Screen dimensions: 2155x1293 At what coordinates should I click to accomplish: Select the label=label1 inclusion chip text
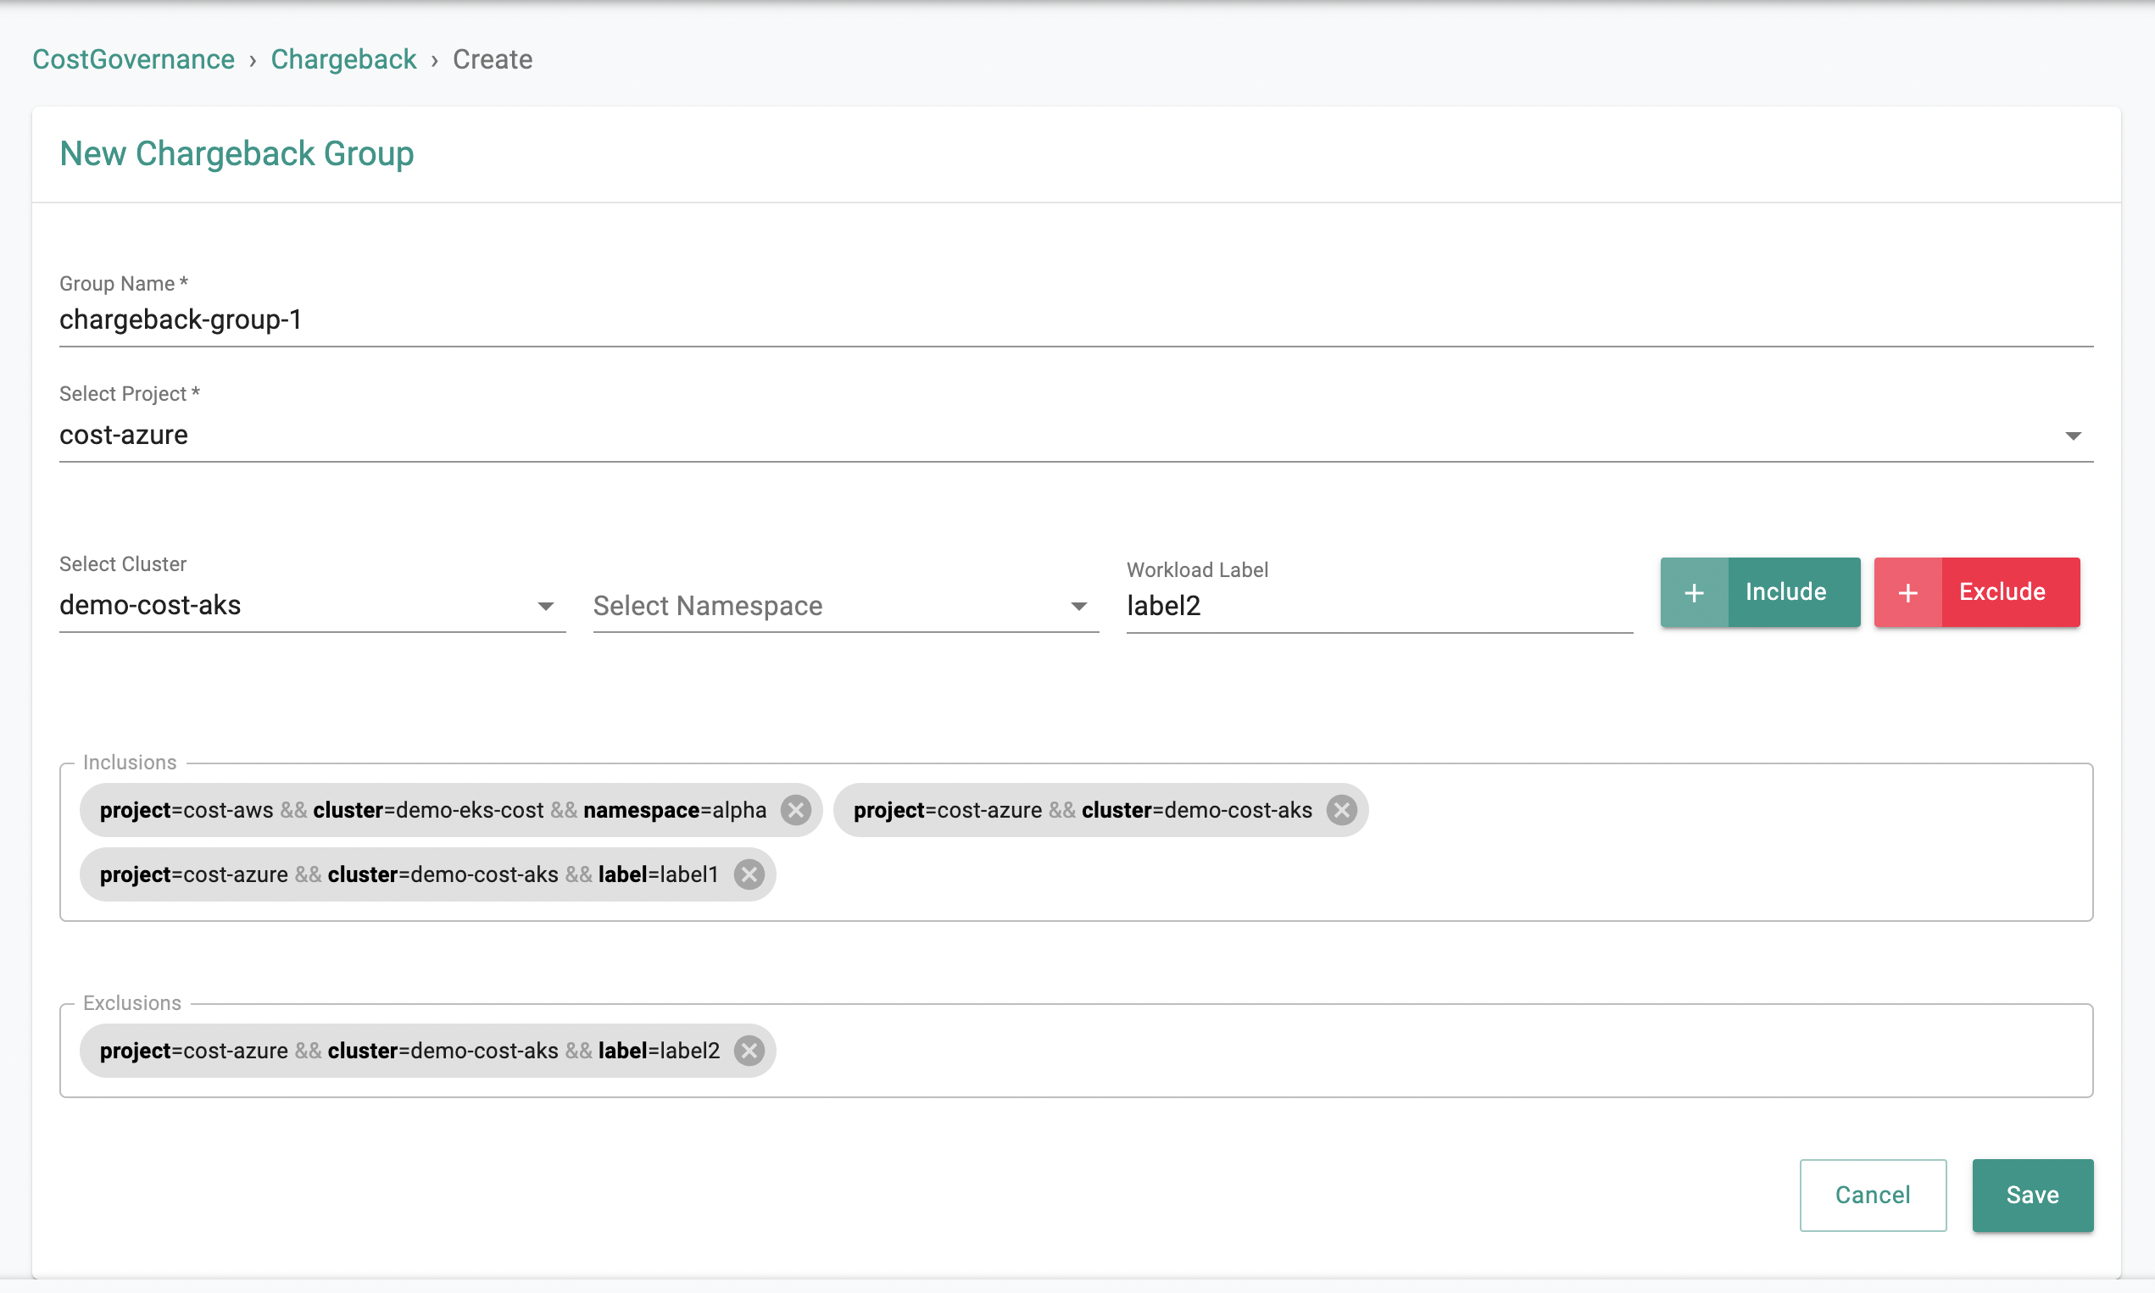(x=408, y=874)
